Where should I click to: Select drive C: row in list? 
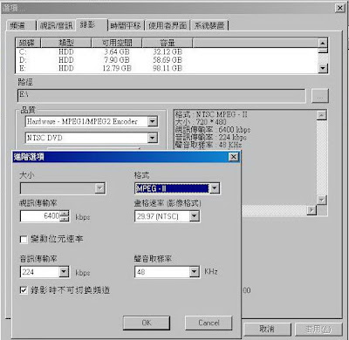click(x=167, y=51)
